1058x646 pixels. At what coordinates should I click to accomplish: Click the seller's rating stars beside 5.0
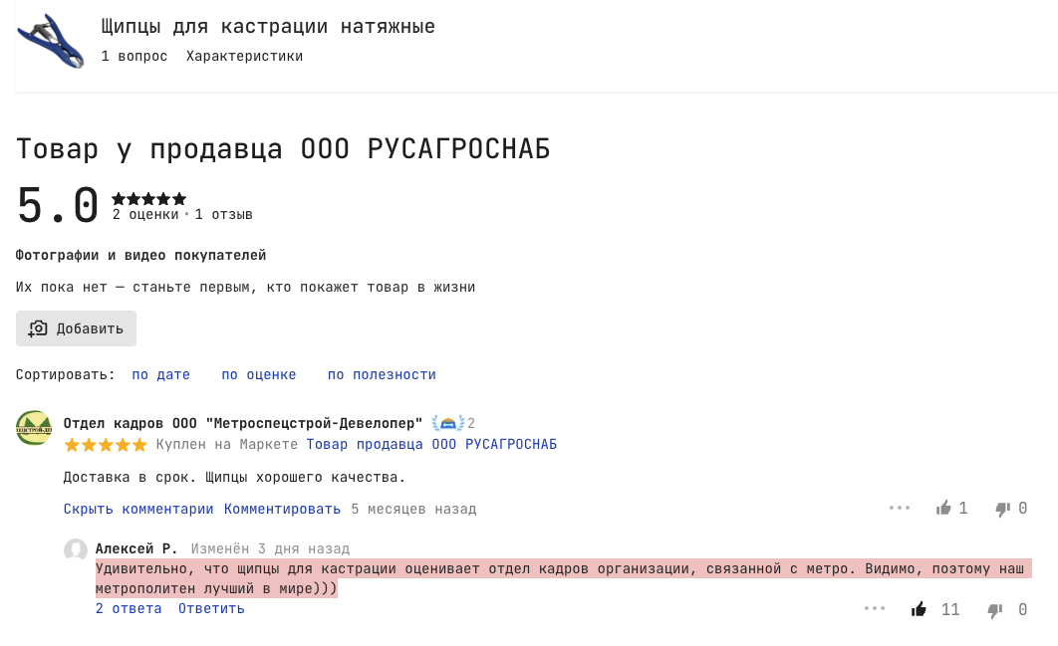click(149, 199)
